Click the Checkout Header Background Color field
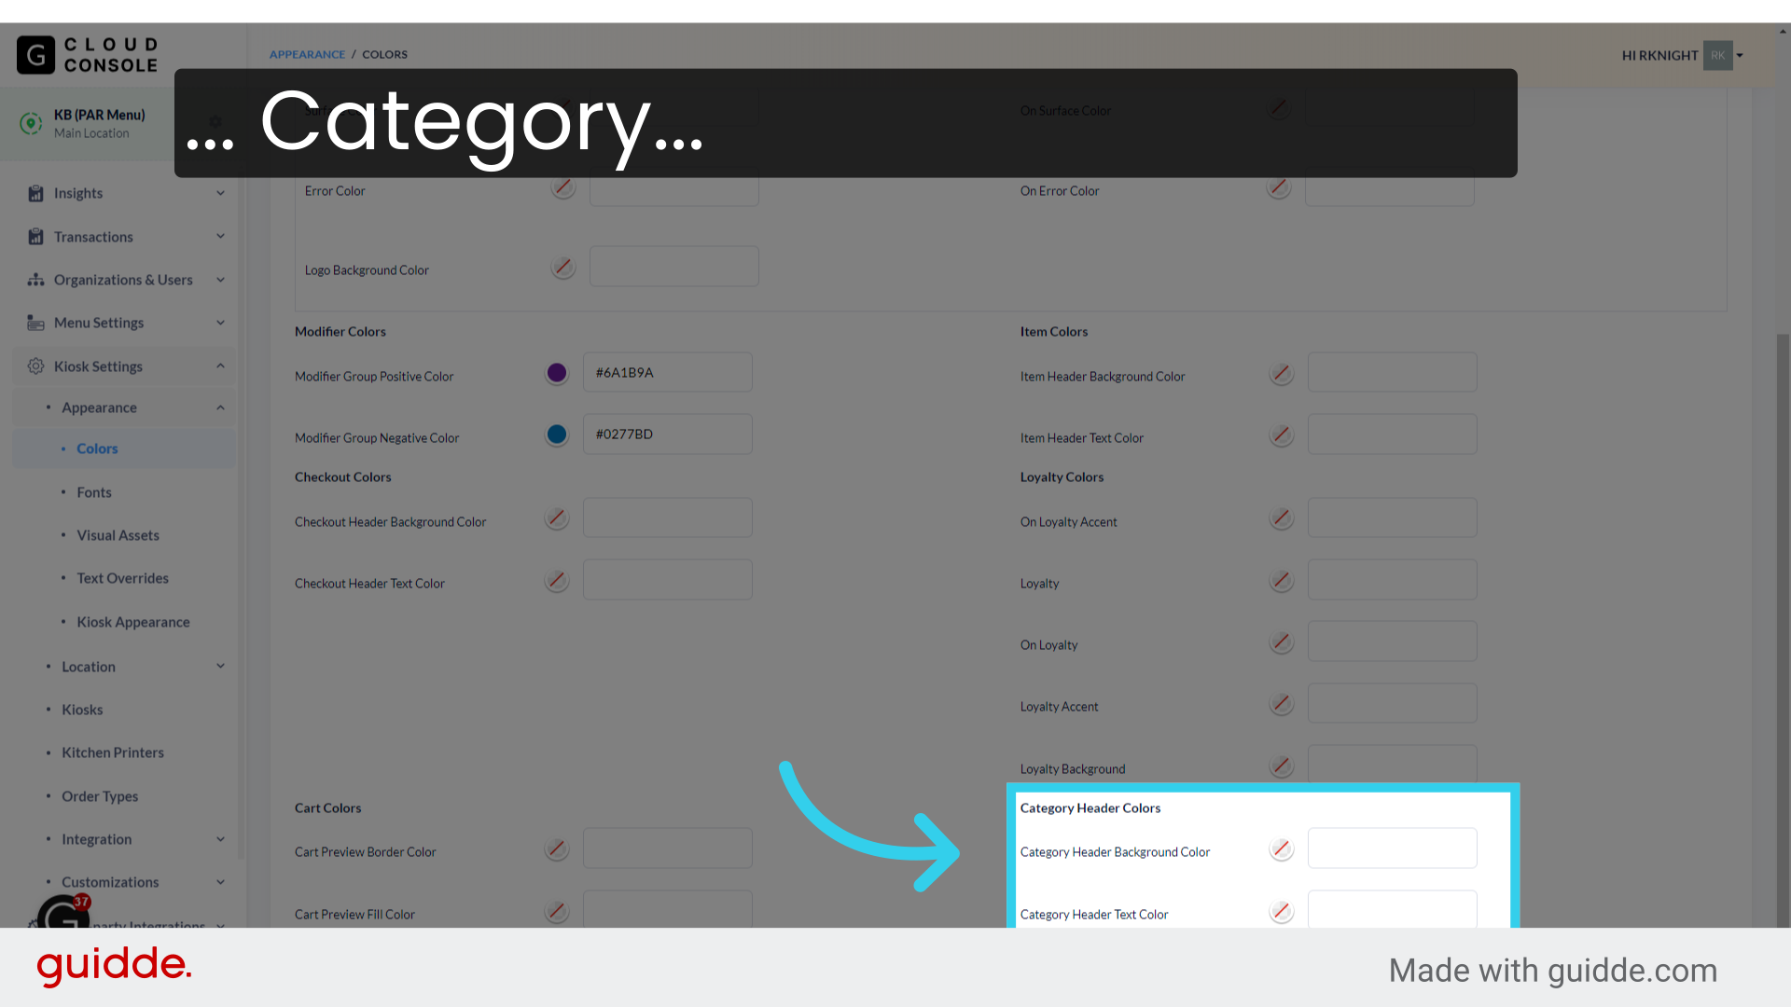 [668, 517]
